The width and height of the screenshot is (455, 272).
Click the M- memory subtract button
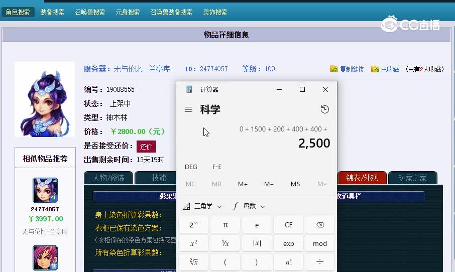(269, 184)
